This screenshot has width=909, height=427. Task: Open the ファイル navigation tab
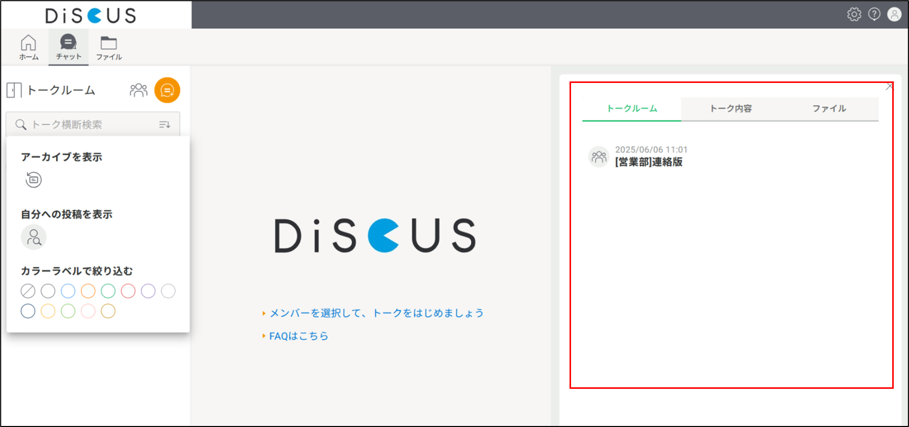[109, 47]
